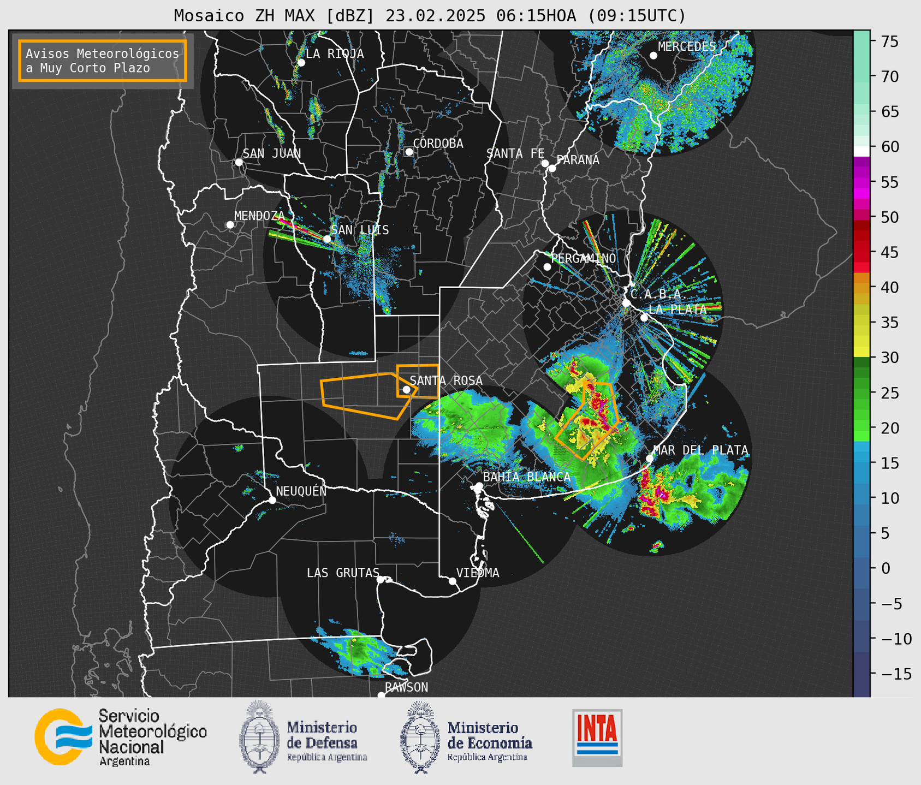Click the Pergamino city marker dot

pyautogui.click(x=547, y=267)
